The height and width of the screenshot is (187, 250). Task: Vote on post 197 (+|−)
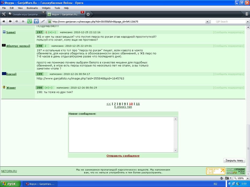pos(52,32)
